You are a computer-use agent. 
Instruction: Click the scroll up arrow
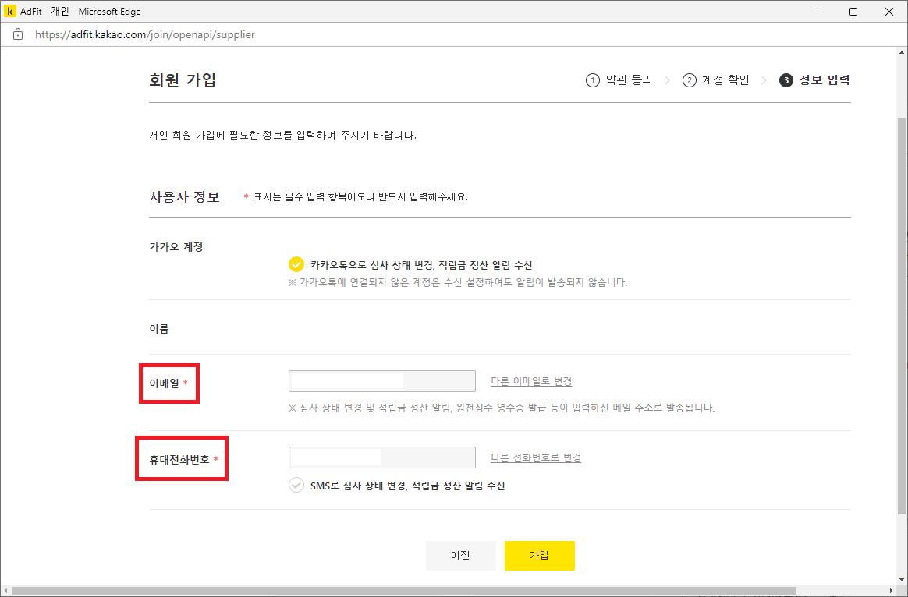click(x=902, y=52)
